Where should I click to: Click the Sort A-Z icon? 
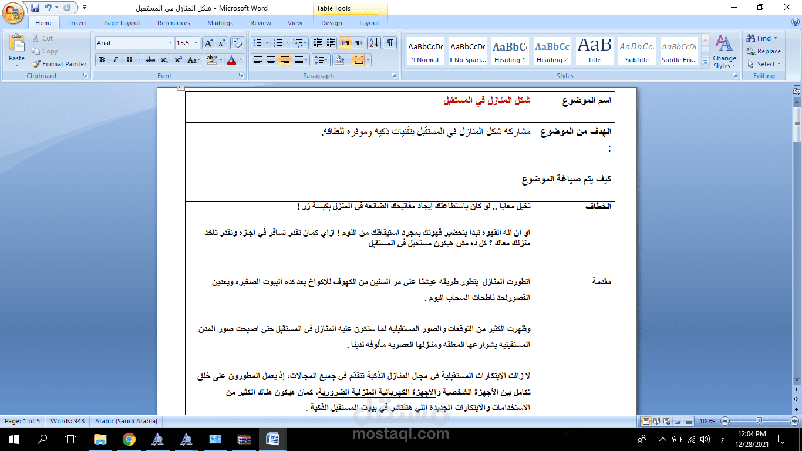(375, 43)
